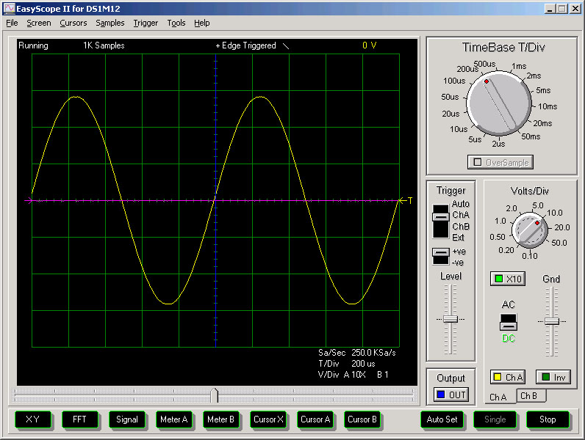Toggle the OUT output button
Screen dimensions: 585x440
click(x=451, y=395)
